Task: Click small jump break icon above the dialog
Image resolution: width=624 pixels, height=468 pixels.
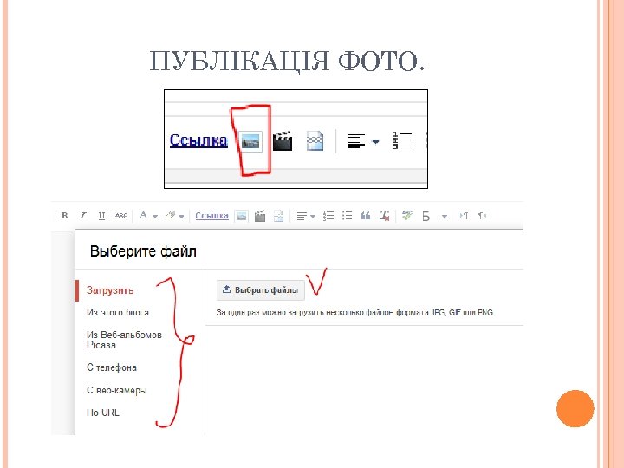Action: coord(278,216)
